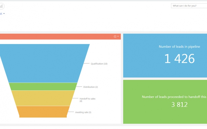Click the gear settings icon in funnel header
This screenshot has width=207, height=129.
[115, 36]
